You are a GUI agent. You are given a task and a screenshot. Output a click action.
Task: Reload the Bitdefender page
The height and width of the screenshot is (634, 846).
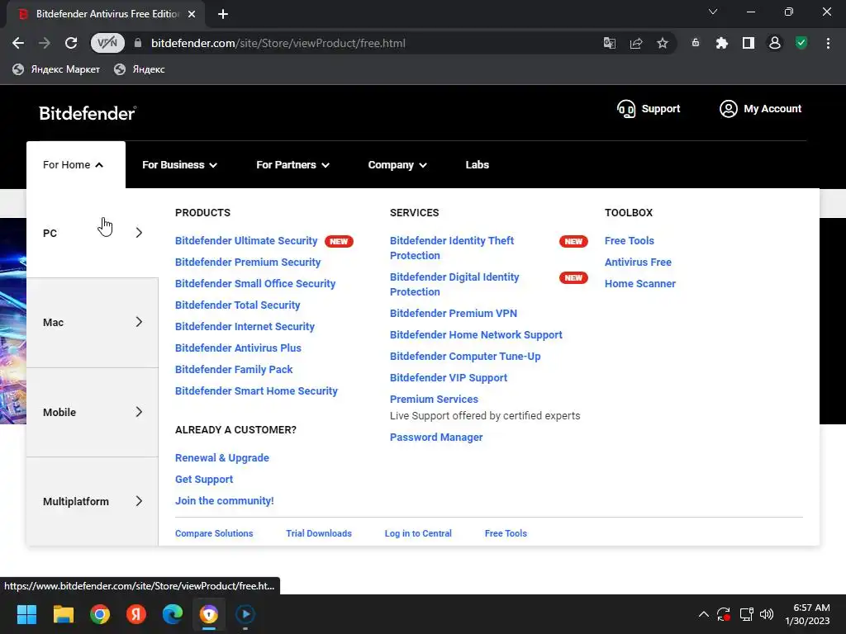point(71,43)
